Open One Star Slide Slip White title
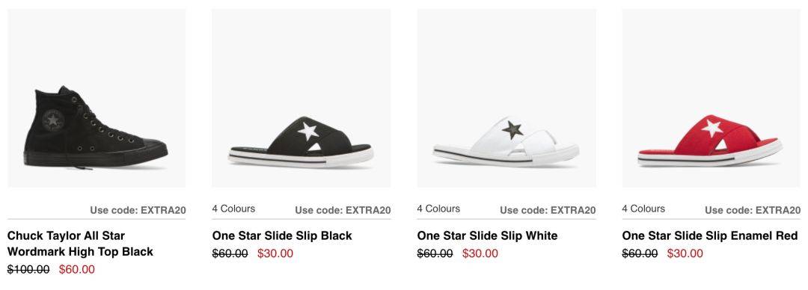Image resolution: width=808 pixels, height=290 pixels. (x=487, y=236)
